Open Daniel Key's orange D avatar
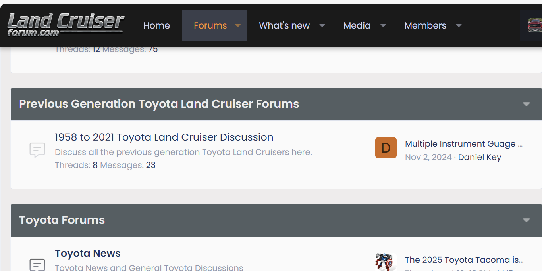 click(386, 148)
